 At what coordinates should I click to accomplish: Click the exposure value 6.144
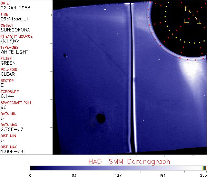point(7,96)
